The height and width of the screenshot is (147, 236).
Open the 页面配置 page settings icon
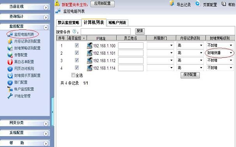[x=198, y=3]
